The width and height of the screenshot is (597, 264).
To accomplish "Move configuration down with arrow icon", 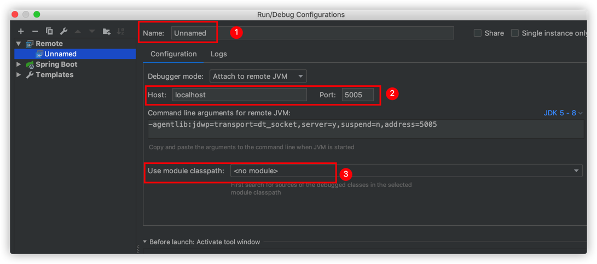I will pyautogui.click(x=92, y=32).
